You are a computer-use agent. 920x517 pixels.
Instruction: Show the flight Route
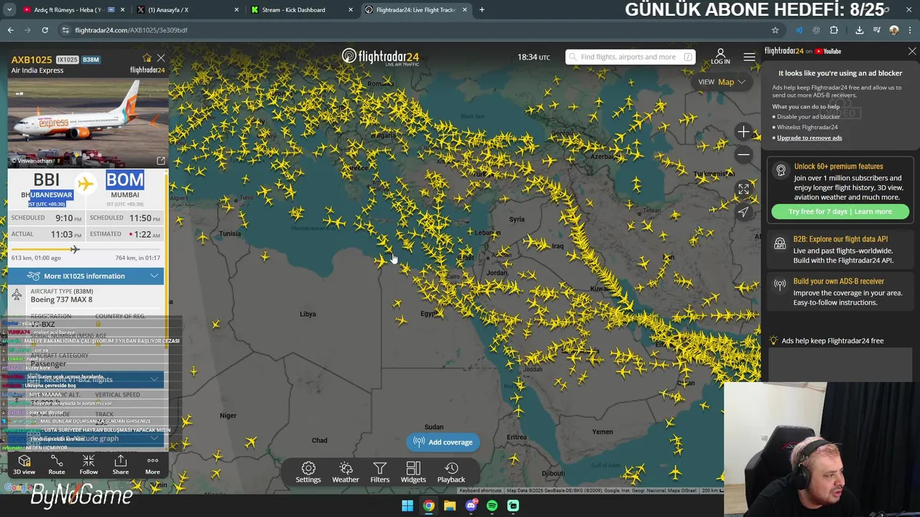pyautogui.click(x=56, y=465)
